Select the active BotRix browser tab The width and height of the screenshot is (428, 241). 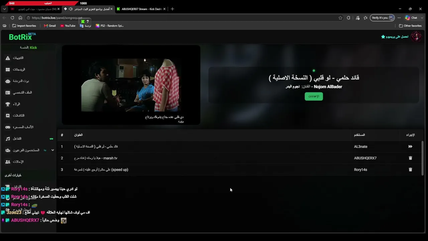88,9
